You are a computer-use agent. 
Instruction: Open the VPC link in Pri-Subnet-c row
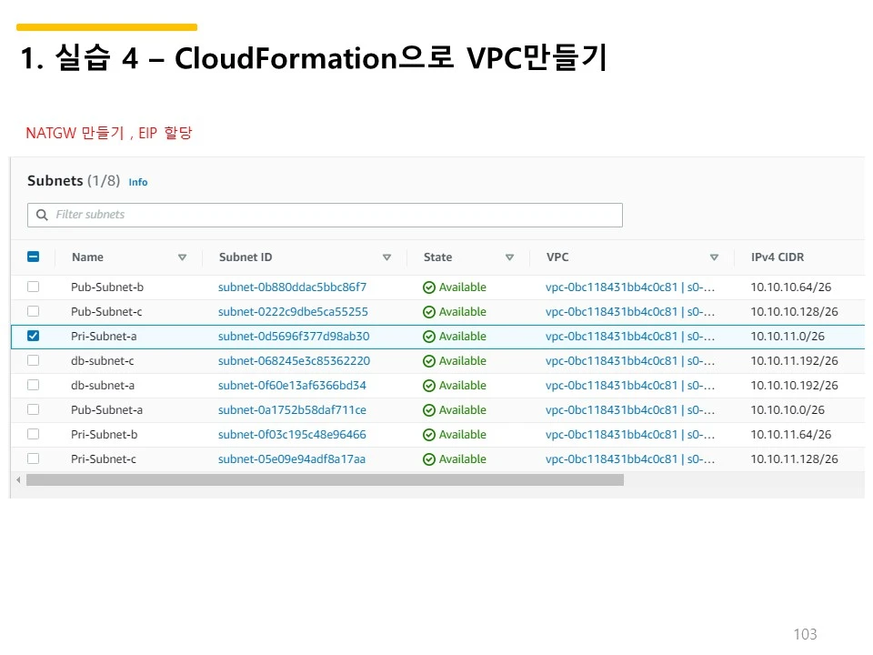629,458
